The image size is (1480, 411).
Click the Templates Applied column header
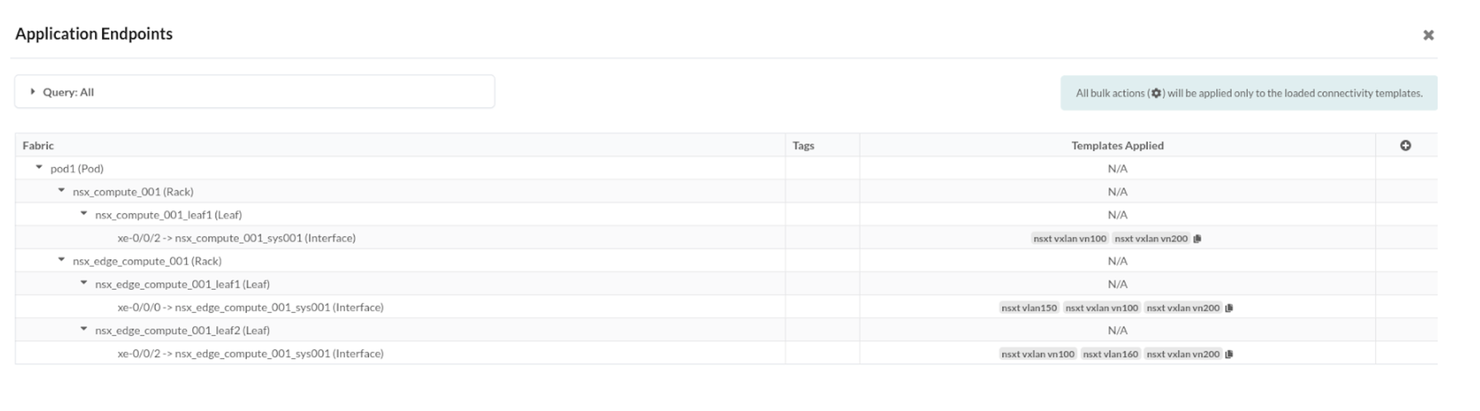pos(1117,146)
